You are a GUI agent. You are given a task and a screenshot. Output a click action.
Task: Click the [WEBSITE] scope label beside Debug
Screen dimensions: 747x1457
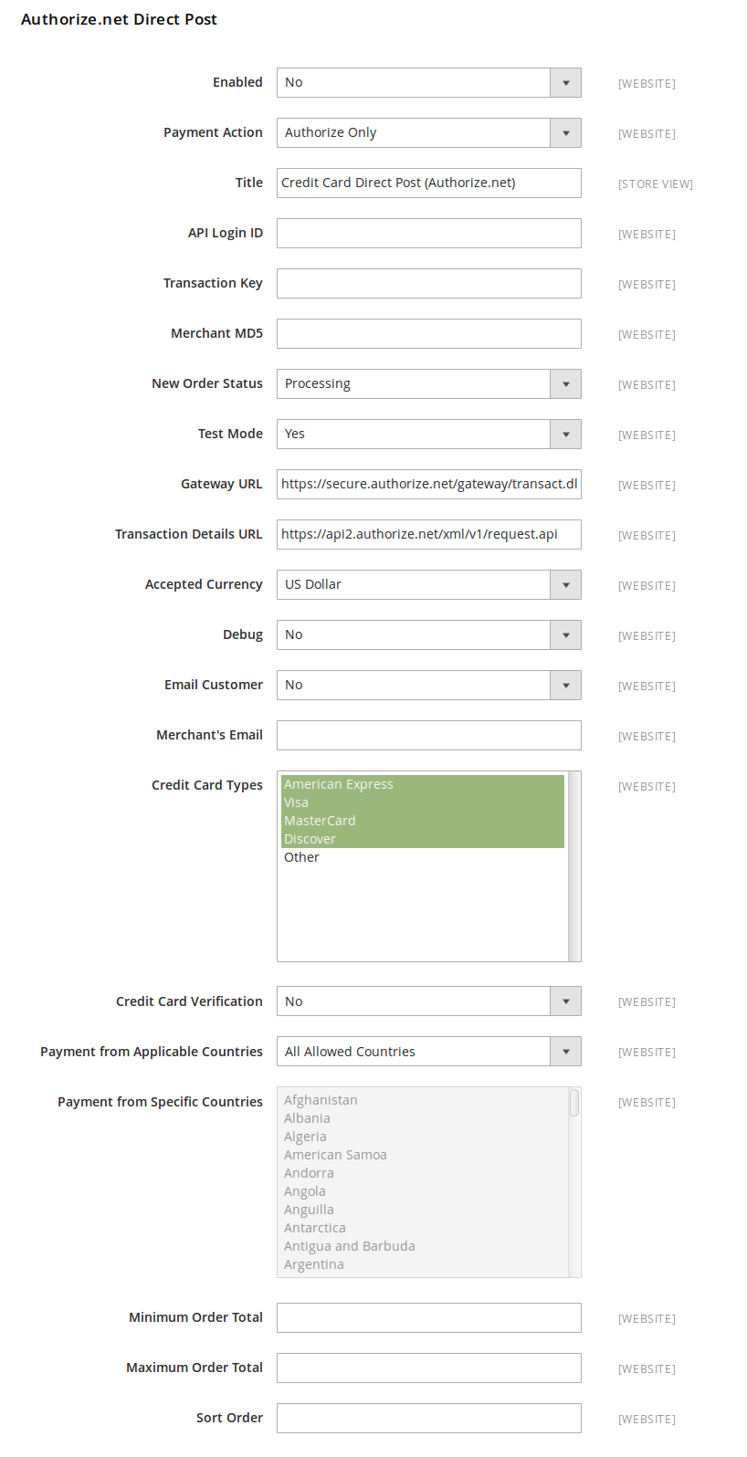647,636
